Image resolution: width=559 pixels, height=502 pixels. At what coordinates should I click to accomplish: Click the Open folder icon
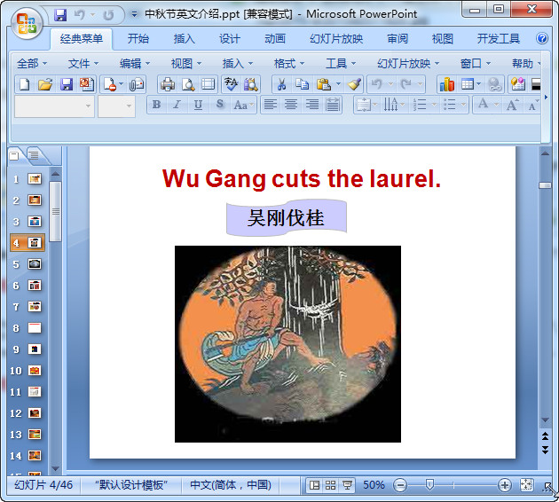pyautogui.click(x=45, y=84)
